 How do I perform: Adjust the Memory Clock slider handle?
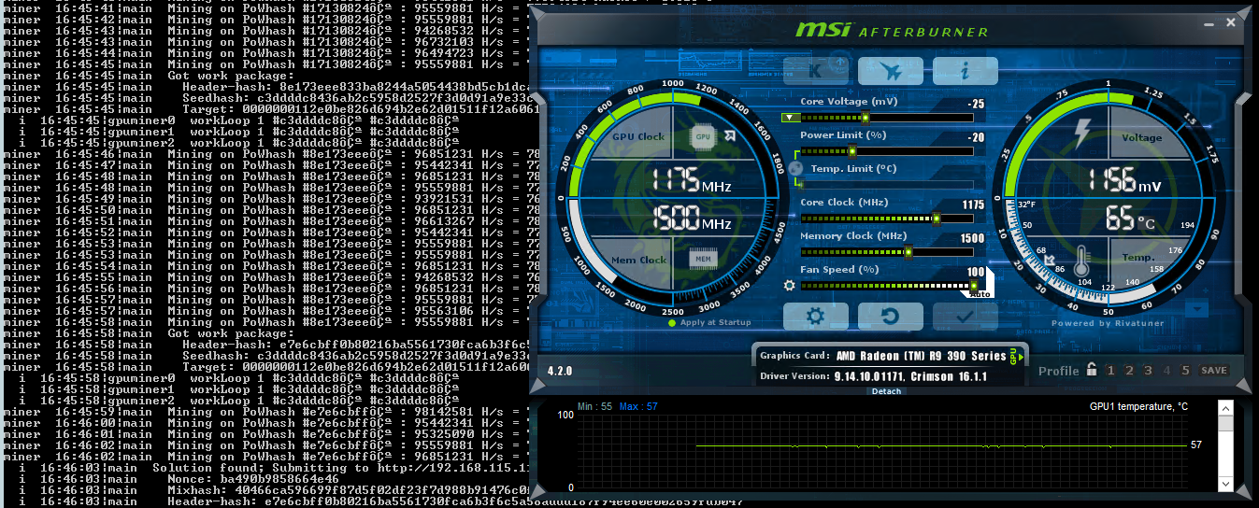coord(908,252)
